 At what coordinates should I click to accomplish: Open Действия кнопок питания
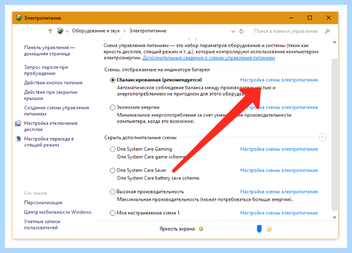(x=53, y=83)
